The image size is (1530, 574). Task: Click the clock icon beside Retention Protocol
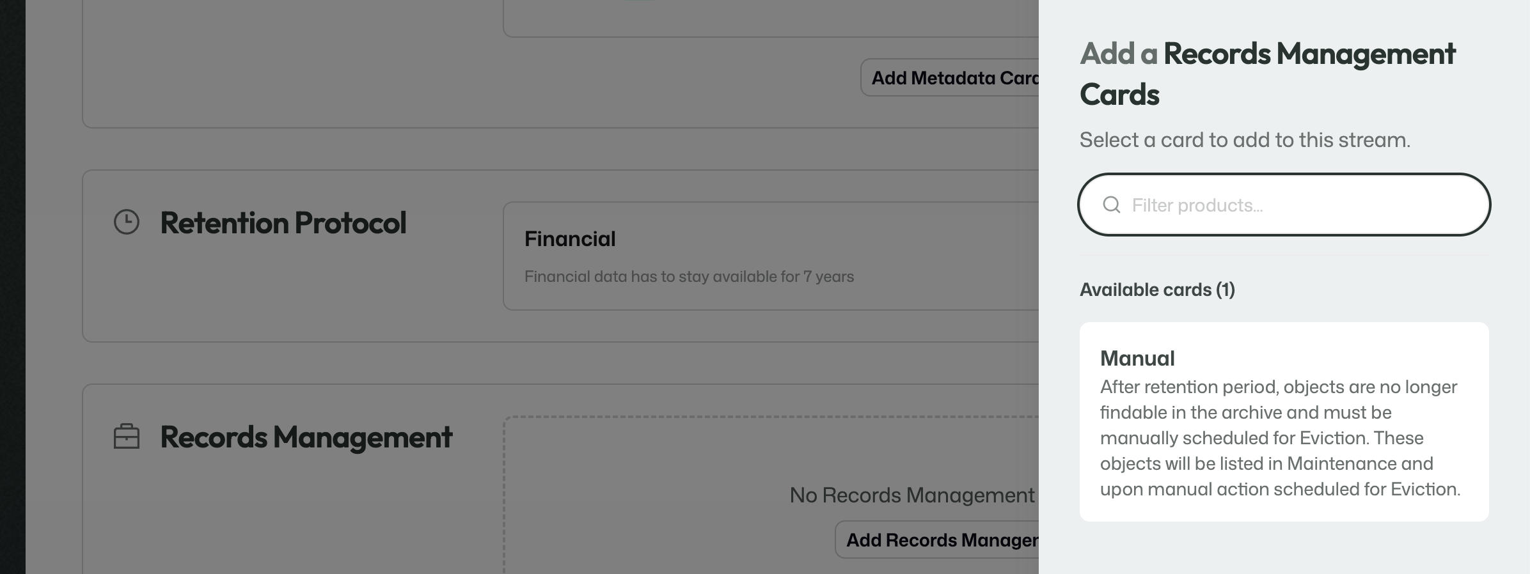click(127, 222)
